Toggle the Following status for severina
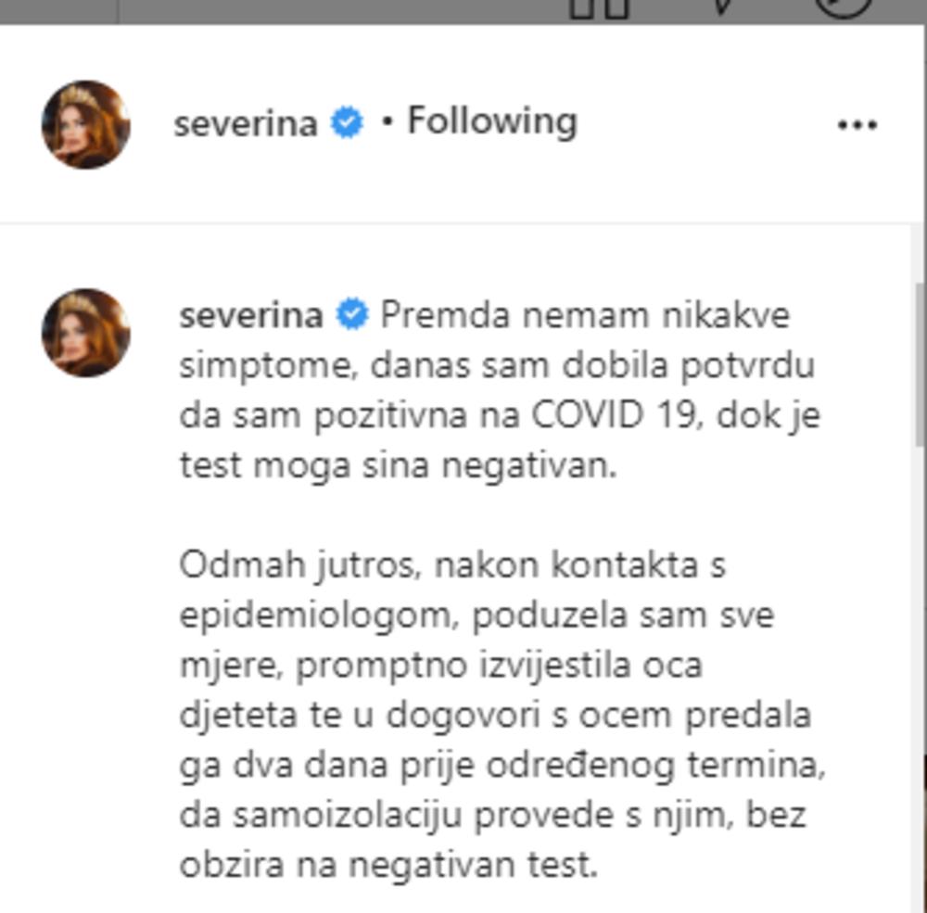Image resolution: width=927 pixels, height=913 pixels. [492, 121]
